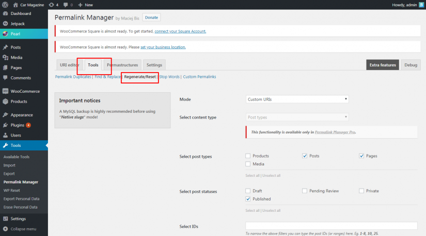
Task: Click the WooCommerce icon in sidebar
Action: pos(6,91)
